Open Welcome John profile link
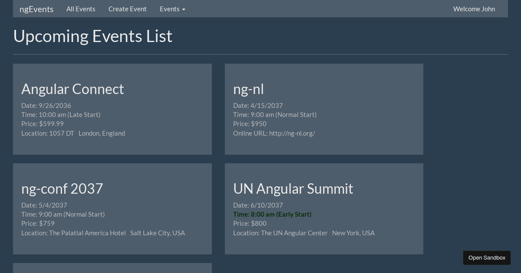 point(474,9)
